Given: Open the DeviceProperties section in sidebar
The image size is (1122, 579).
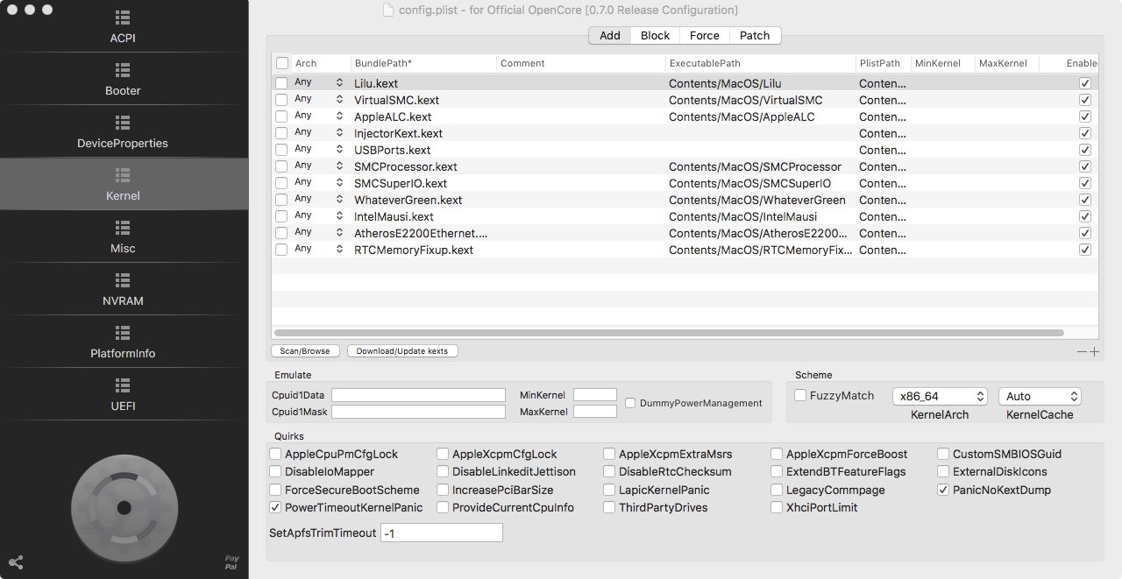Looking at the screenshot, I should pyautogui.click(x=123, y=132).
